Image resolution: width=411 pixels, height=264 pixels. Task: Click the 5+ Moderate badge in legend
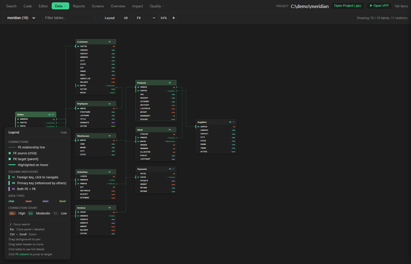pos(31,213)
